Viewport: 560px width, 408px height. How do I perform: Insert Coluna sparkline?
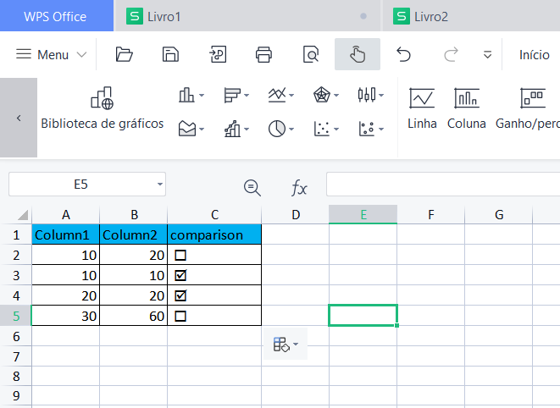tap(467, 108)
